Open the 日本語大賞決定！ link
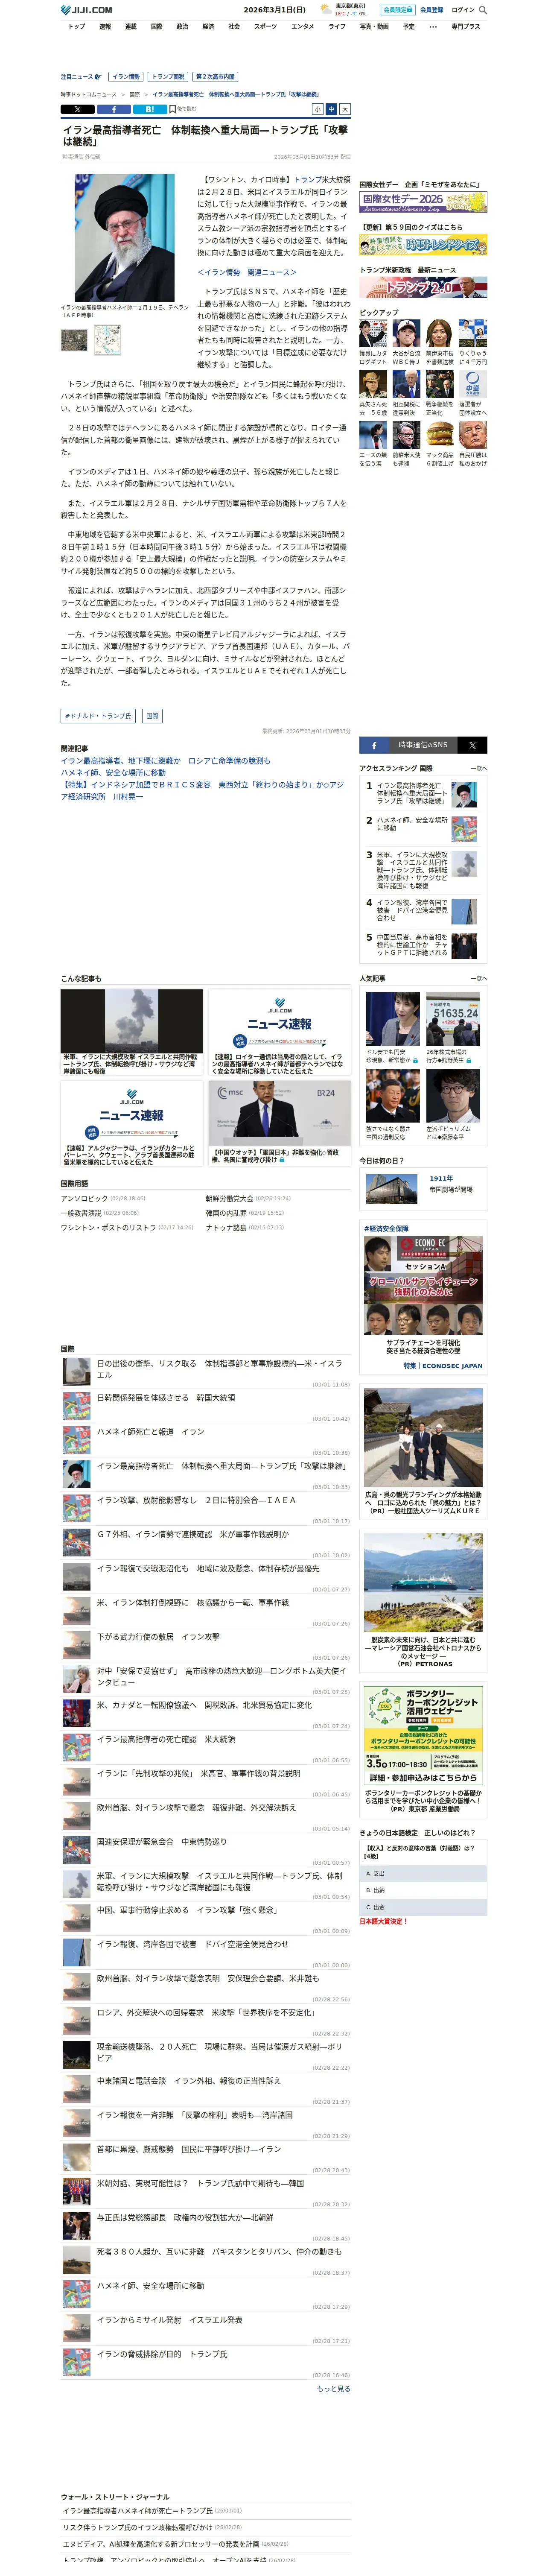Viewport: 548px width, 2562px height. click(x=384, y=1921)
